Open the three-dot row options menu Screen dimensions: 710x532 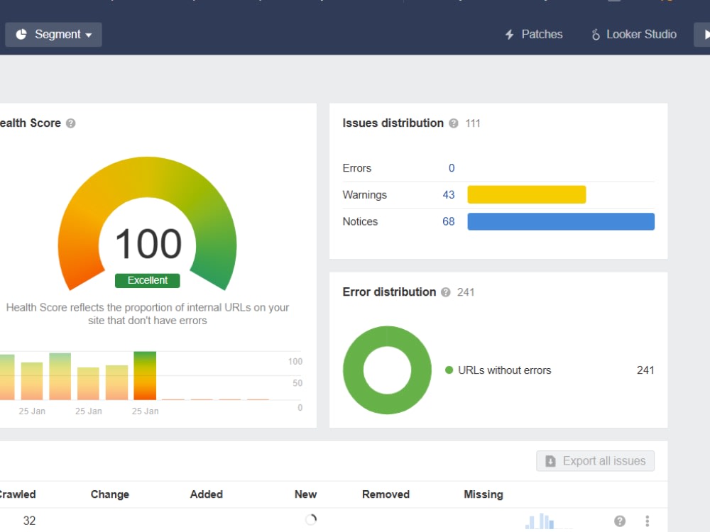click(647, 521)
